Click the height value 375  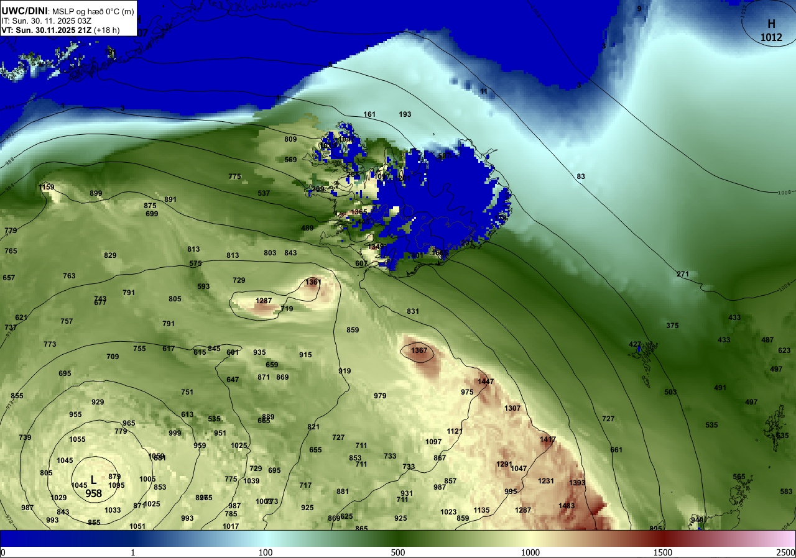pos(672,326)
